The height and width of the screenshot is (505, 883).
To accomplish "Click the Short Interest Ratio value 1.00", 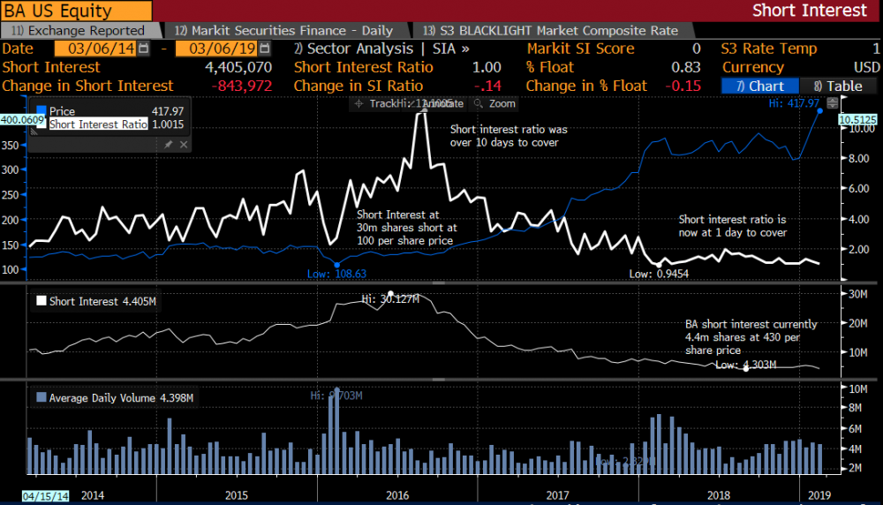I will point(487,68).
